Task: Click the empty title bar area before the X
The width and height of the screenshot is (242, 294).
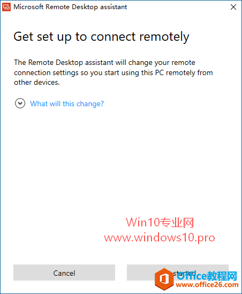Action: pyautogui.click(x=177, y=7)
